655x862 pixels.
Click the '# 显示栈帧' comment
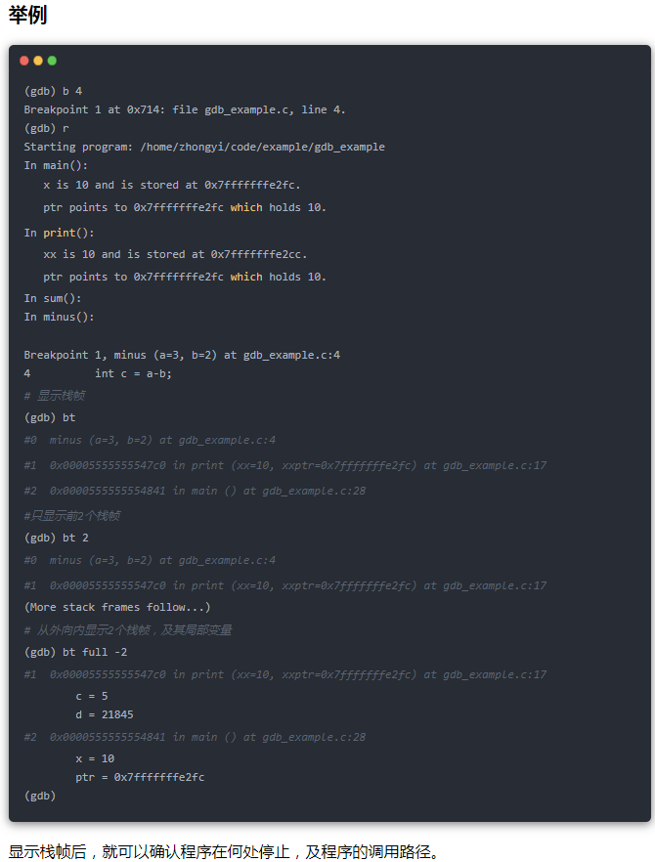tap(55, 396)
